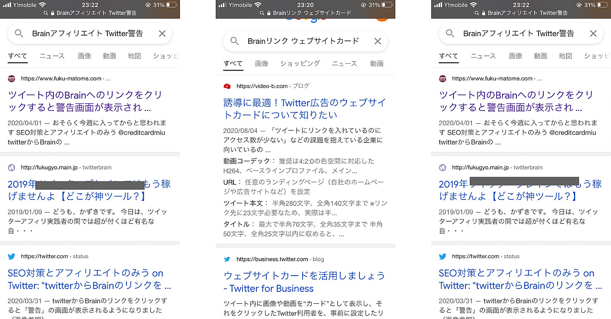Tap address bar lock icon in middle screenshot

click(x=270, y=13)
